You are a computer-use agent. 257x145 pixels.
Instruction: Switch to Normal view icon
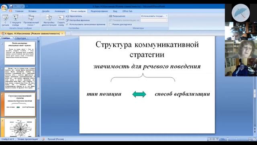click(x=210, y=139)
